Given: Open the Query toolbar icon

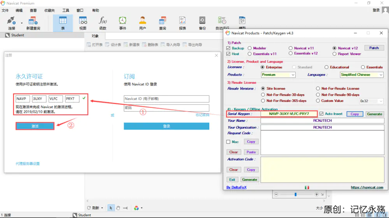Looking at the screenshot, I should click(x=163, y=23).
